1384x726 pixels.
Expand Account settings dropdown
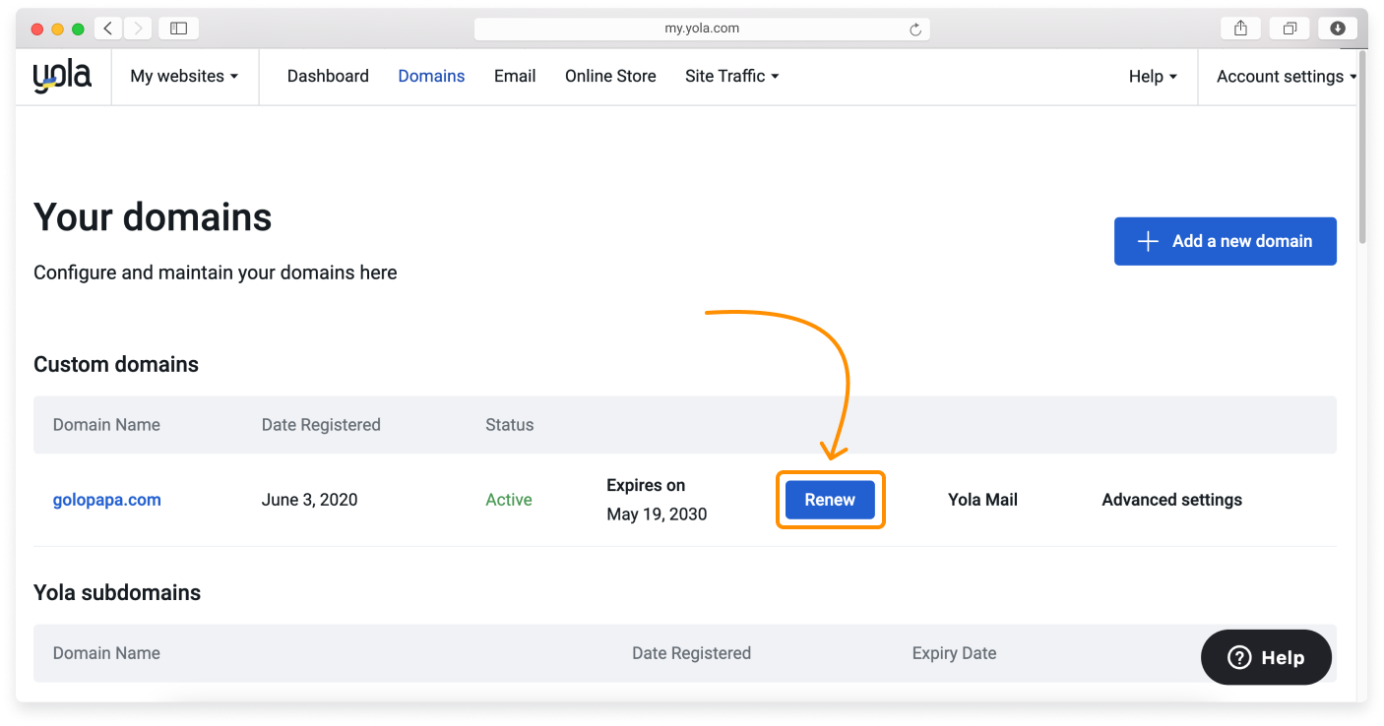click(x=1286, y=77)
